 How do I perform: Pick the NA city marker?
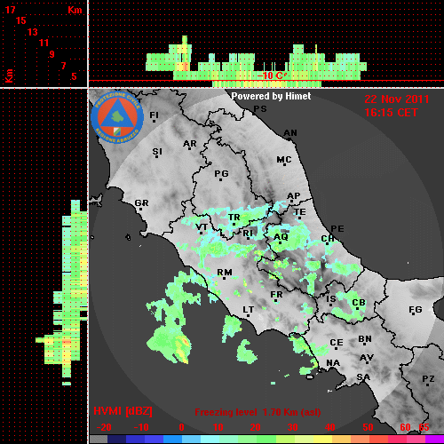click(333, 363)
